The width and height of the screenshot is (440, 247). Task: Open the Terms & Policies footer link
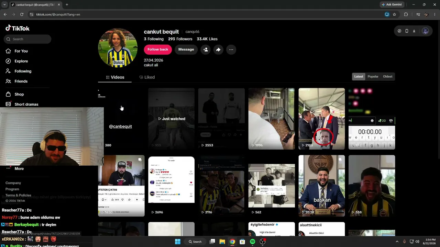point(18,196)
